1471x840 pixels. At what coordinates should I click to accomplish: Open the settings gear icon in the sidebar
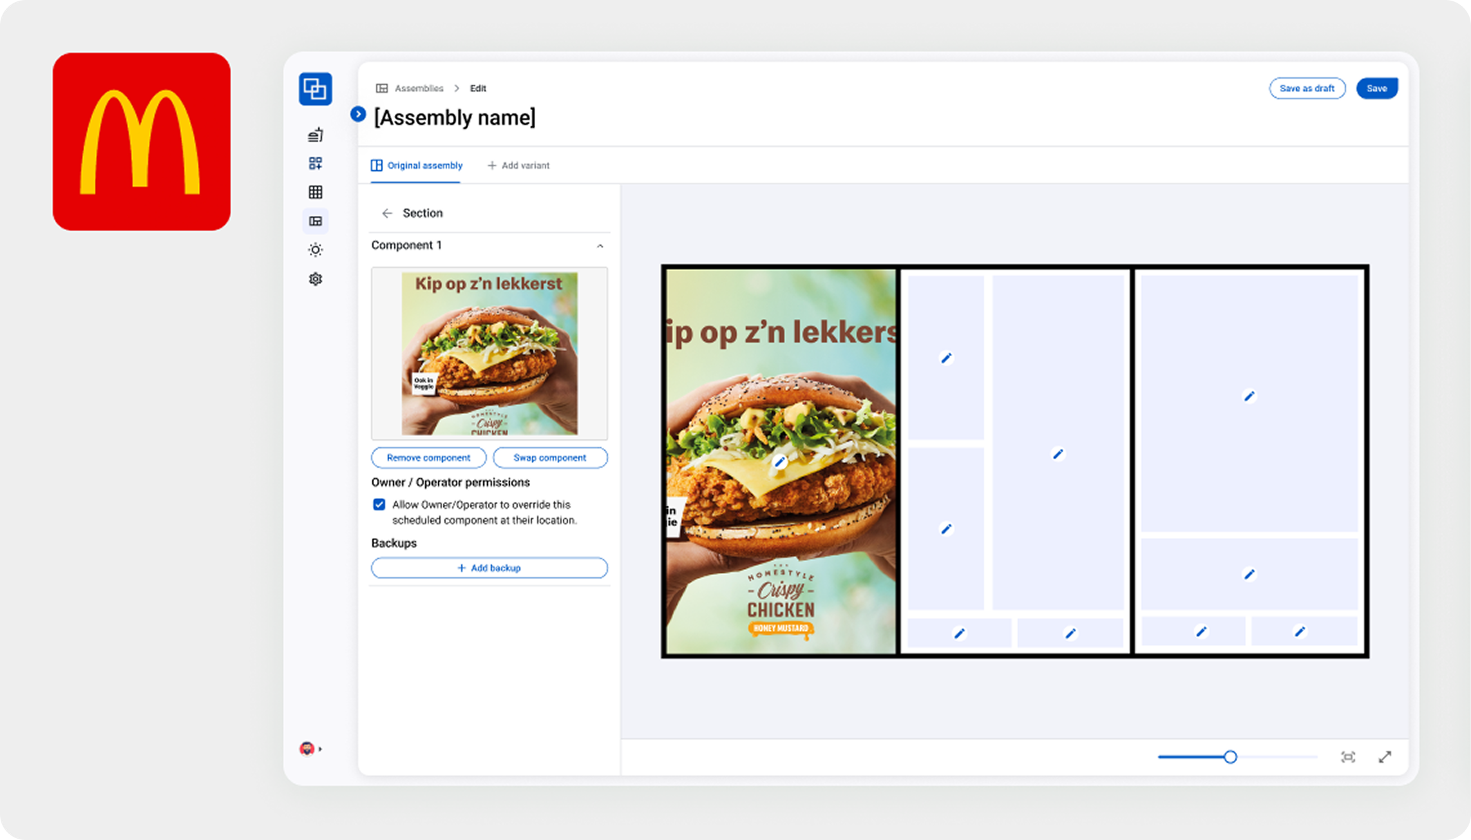(x=316, y=279)
